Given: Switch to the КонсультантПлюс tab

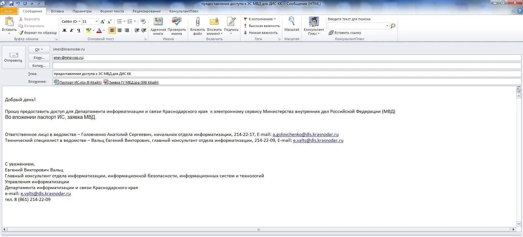Looking at the screenshot, I should coord(184,11).
